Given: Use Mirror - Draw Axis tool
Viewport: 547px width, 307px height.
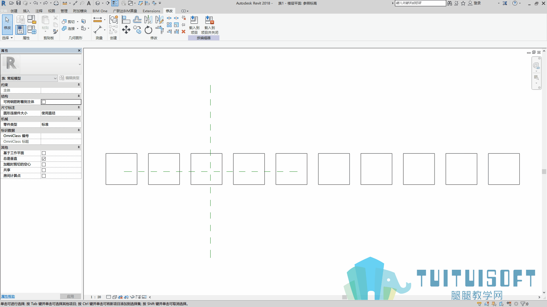Looking at the screenshot, I should tap(159, 20).
